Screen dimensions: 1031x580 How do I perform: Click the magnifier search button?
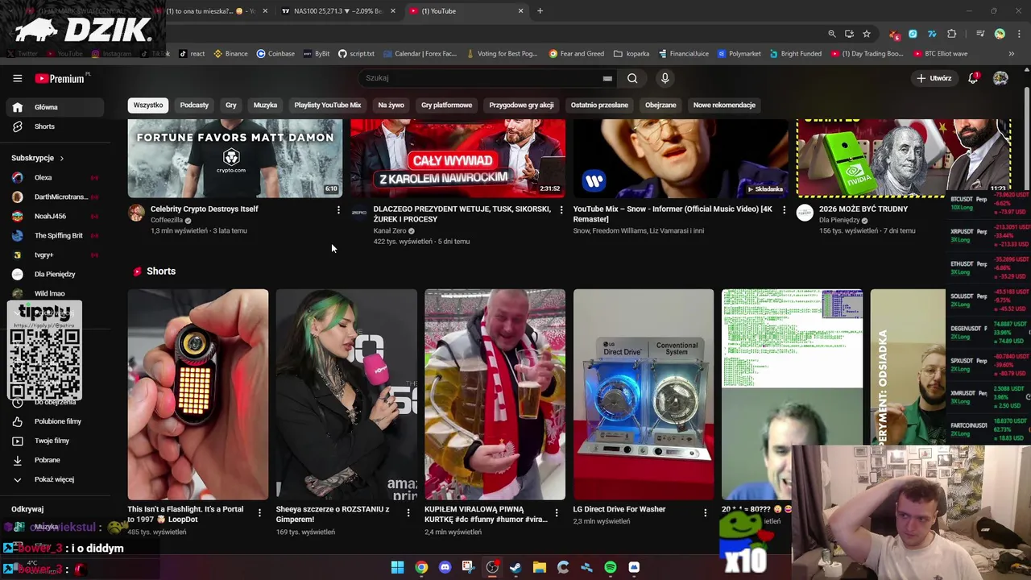[632, 78]
